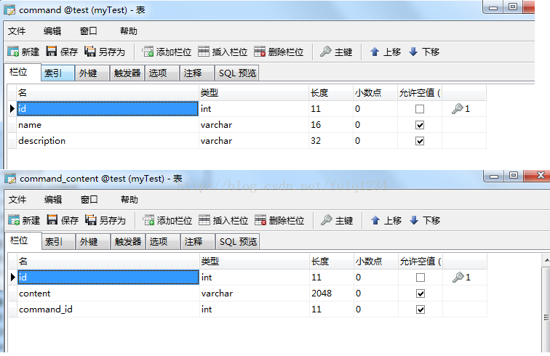
Task: Select the content field row
Action: coord(247,294)
